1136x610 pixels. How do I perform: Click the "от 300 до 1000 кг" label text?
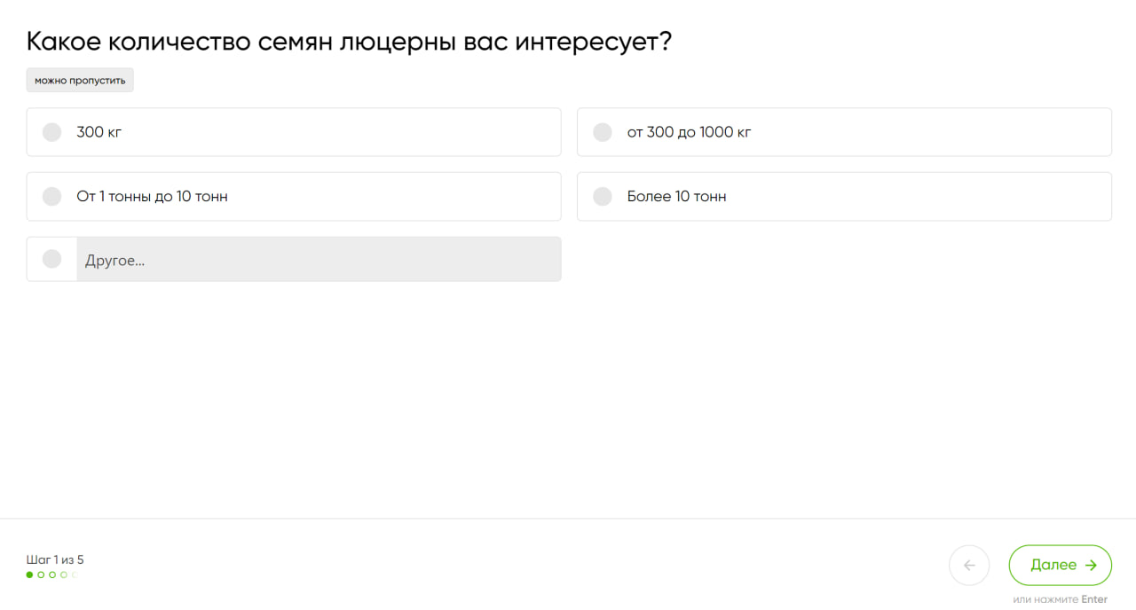[689, 132]
